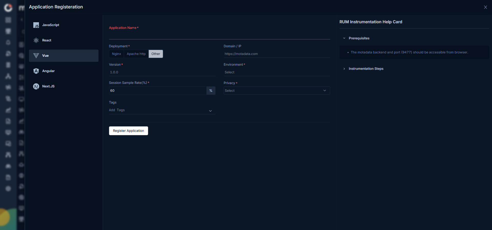Screen dimensions: 492x230
Task: Select the Next.JS framework option
Action: tap(64, 86)
